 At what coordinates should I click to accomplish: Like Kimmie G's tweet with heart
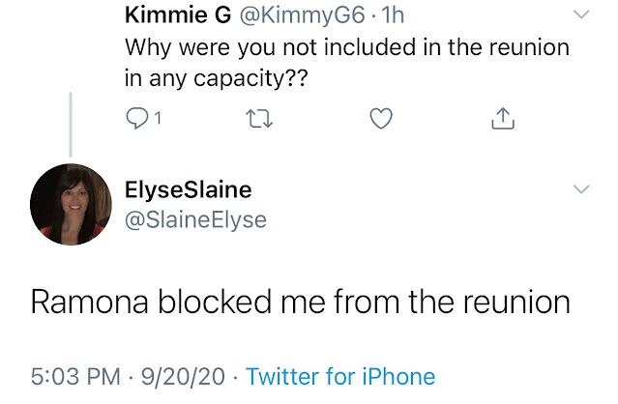coord(382,118)
